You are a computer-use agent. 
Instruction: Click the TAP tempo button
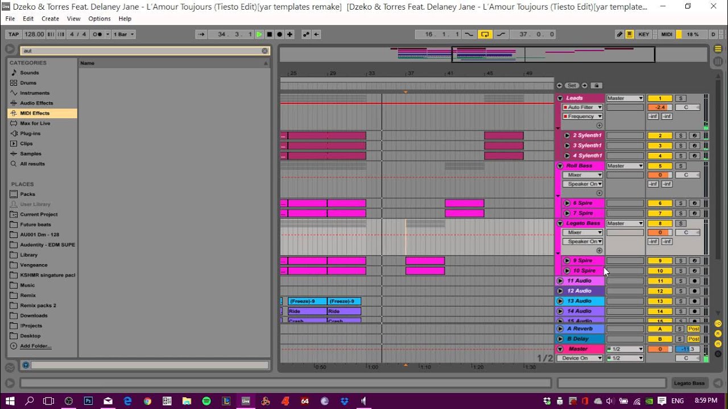pos(14,34)
